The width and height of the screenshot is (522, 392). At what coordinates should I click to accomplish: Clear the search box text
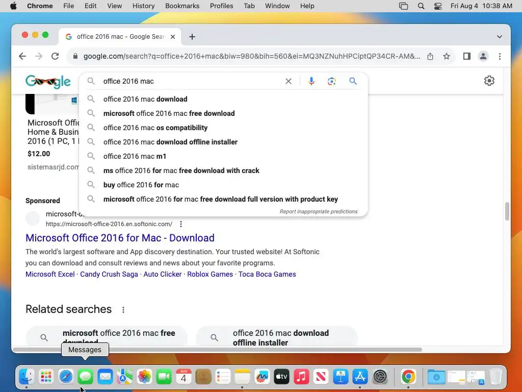[x=289, y=81]
